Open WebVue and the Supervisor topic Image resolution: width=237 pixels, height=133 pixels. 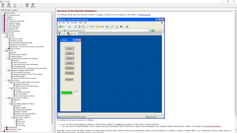(19, 55)
